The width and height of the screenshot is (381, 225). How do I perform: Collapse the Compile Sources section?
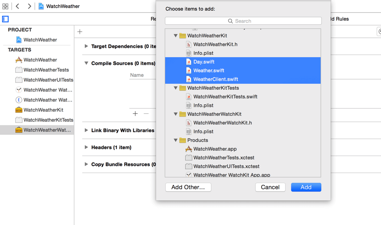pyautogui.click(x=86, y=63)
